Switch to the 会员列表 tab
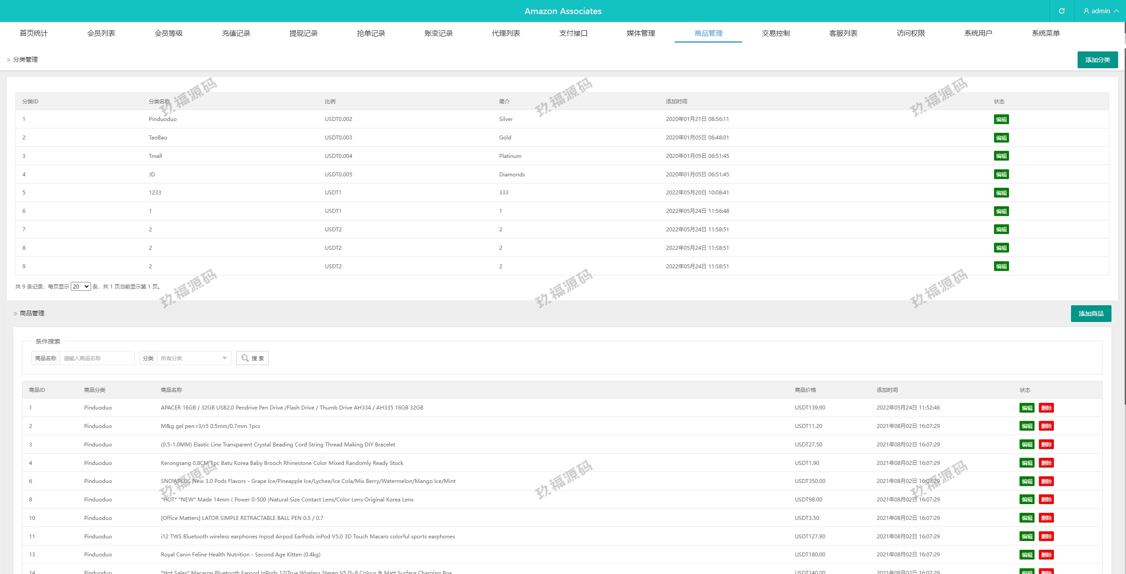The height and width of the screenshot is (574, 1126). click(x=101, y=33)
